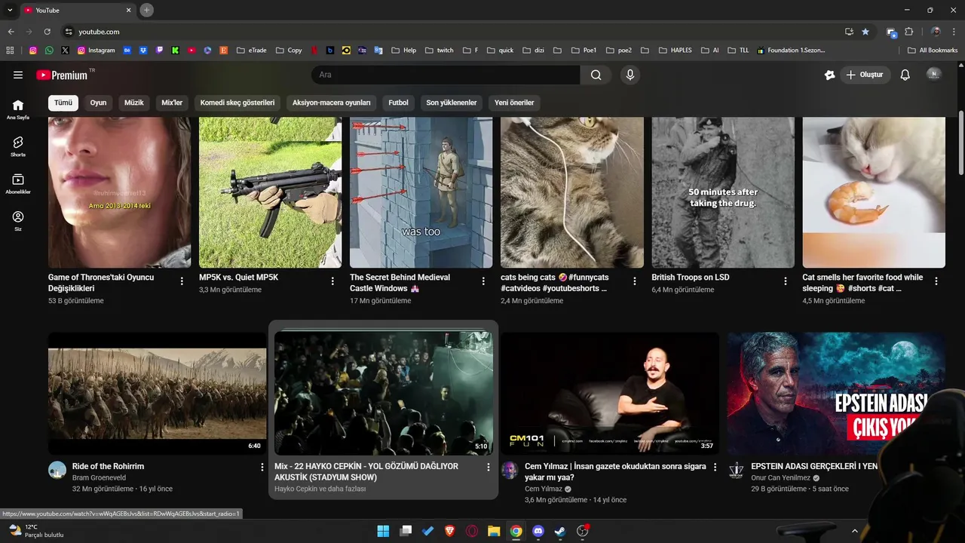The height and width of the screenshot is (543, 965).
Task: Open options for Cat smells food short
Action: [x=936, y=281]
